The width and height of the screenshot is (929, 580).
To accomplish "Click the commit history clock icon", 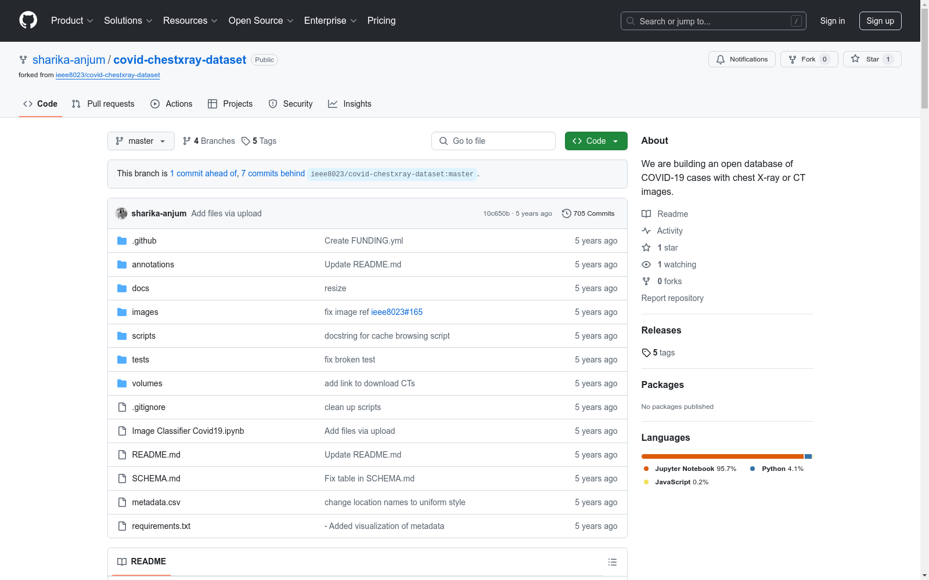I will pos(567,213).
